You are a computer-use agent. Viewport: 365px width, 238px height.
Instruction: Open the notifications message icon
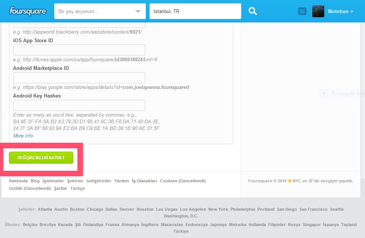[302, 12]
